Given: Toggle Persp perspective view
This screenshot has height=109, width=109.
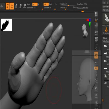Looking at the screenshot, I should [96, 40].
